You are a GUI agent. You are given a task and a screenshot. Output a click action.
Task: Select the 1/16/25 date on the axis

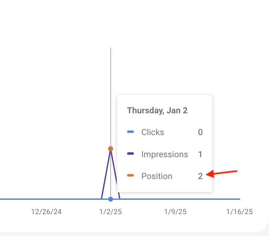click(x=239, y=212)
